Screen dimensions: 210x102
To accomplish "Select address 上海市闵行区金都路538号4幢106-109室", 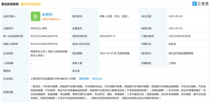I will point(53,79).
